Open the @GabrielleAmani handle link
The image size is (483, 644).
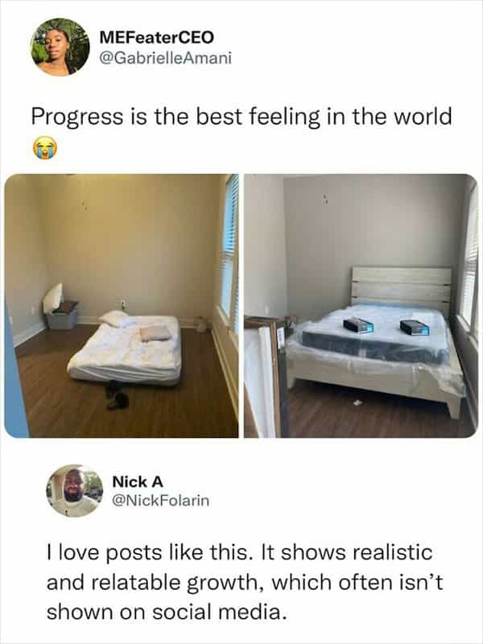click(x=166, y=58)
